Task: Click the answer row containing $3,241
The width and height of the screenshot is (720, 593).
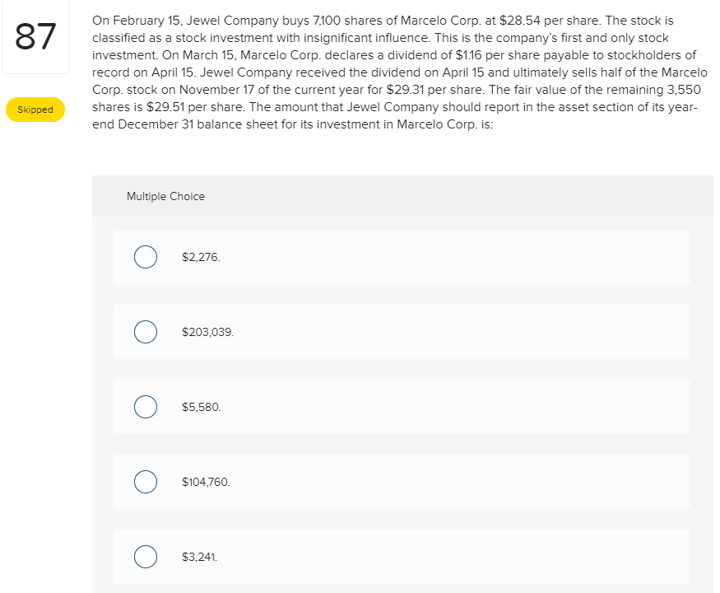Action: click(402, 557)
